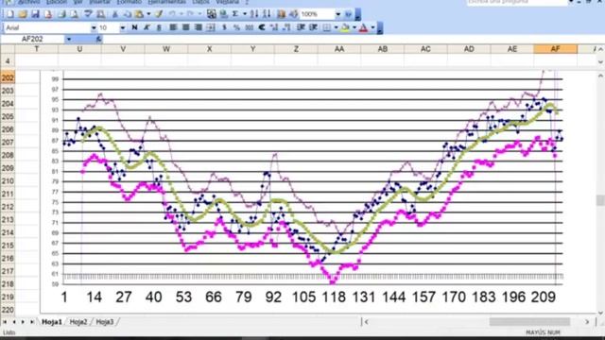This screenshot has width=605, height=340.
Task: Go to first sheet with tab navigation arrow
Action: (x=5, y=322)
